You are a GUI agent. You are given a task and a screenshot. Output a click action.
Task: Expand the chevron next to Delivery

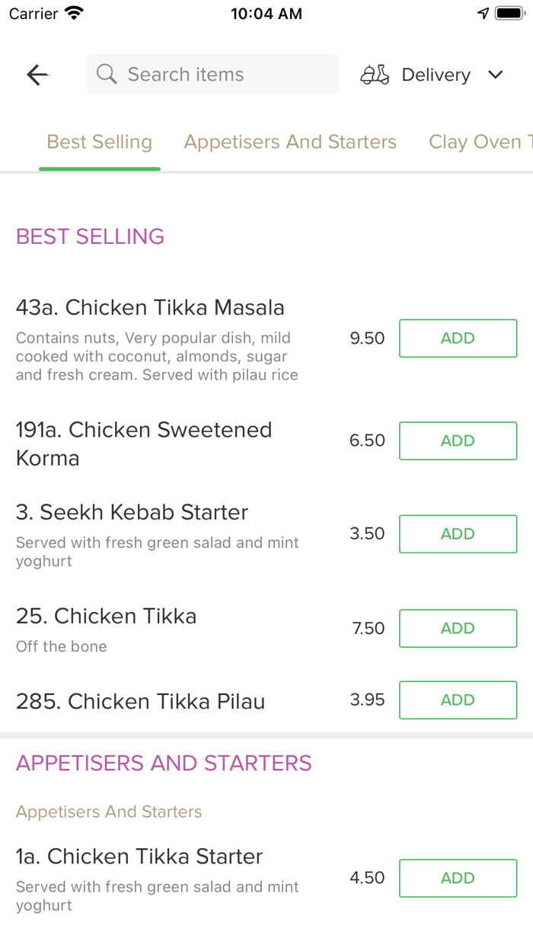point(495,75)
